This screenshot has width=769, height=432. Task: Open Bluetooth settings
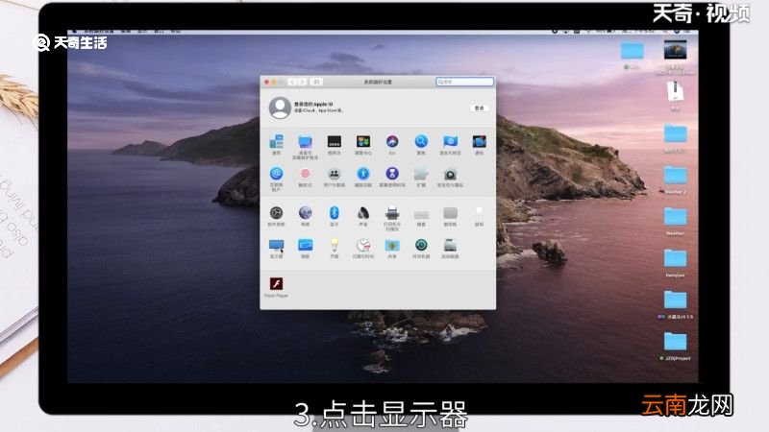pos(335,212)
